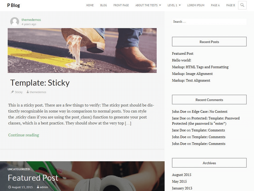Expand the Level 1 menu arrow
Image resolution: width=254 pixels, height=191 pixels.
[x=180, y=5]
